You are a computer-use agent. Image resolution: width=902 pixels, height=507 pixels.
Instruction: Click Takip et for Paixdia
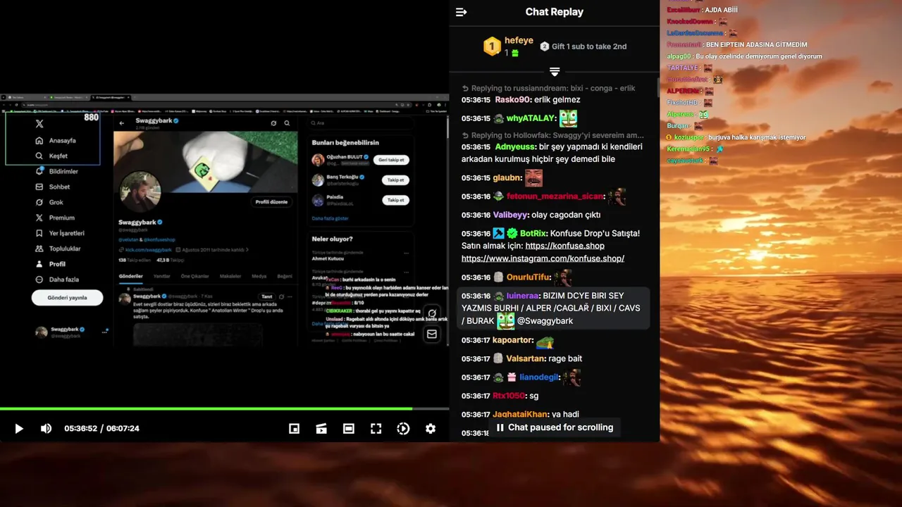[395, 200]
